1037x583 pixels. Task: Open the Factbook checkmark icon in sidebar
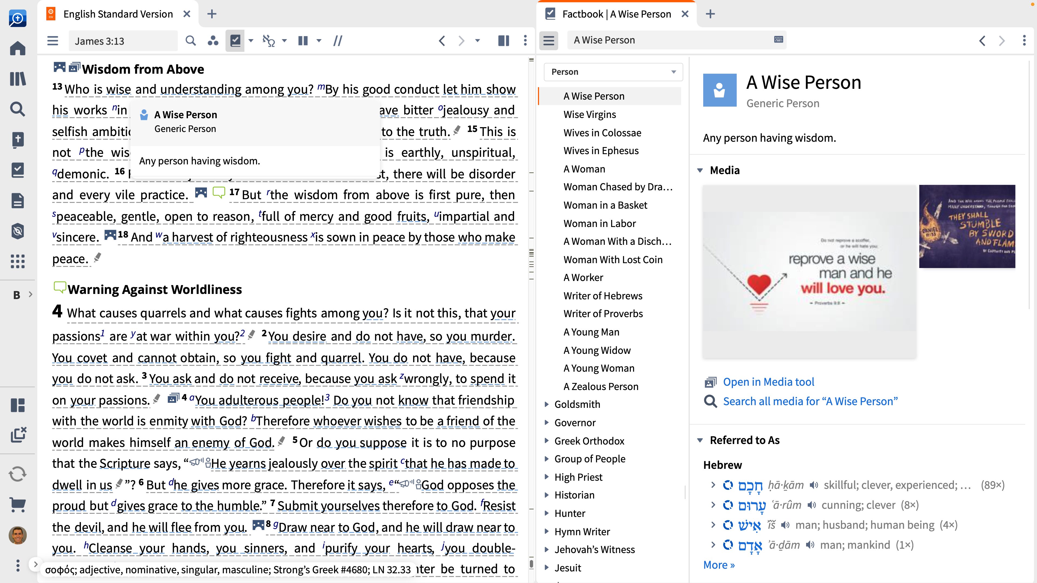click(18, 170)
